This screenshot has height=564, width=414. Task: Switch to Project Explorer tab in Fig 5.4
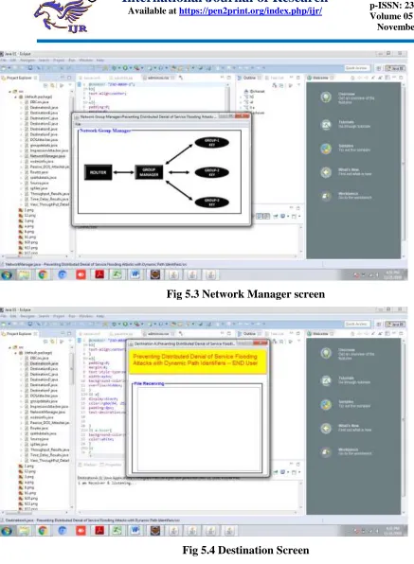20,334
